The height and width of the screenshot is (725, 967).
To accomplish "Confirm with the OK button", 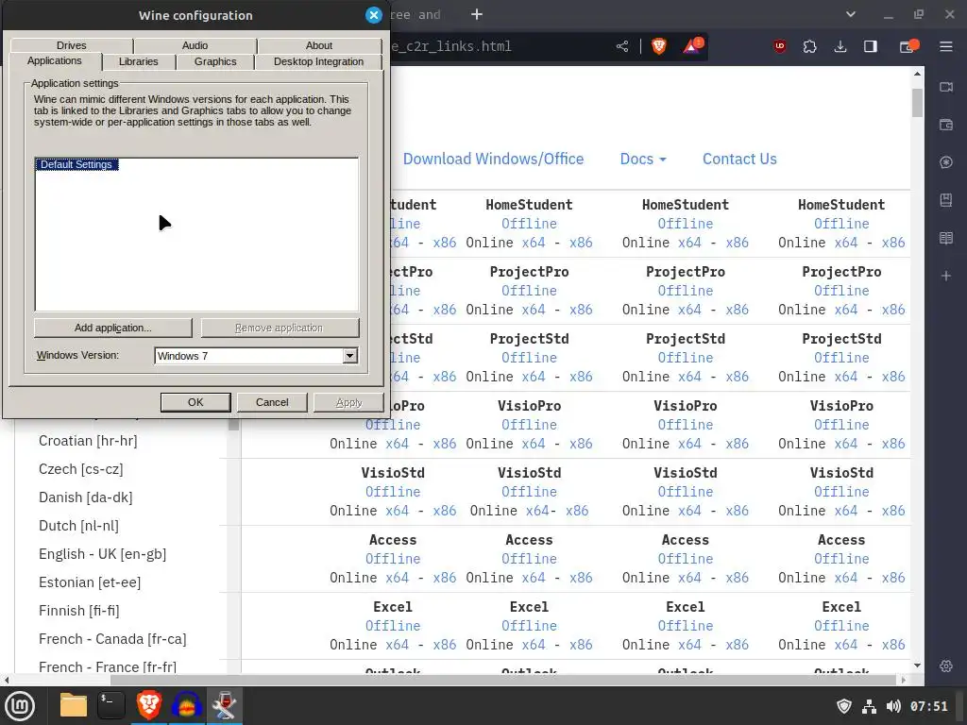I will [x=195, y=402].
